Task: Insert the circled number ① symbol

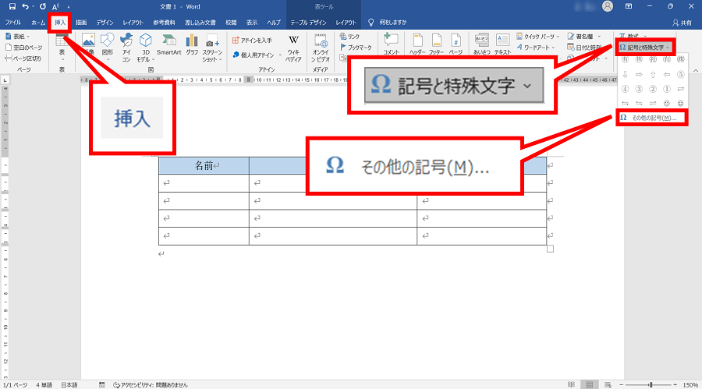Action: click(x=667, y=89)
